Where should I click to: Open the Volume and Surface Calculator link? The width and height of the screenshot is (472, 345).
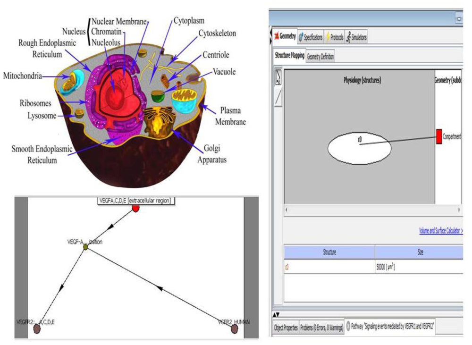coord(440,231)
